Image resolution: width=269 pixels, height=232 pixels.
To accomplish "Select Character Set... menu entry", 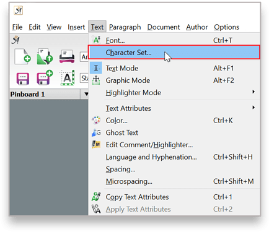I will tap(174, 53).
